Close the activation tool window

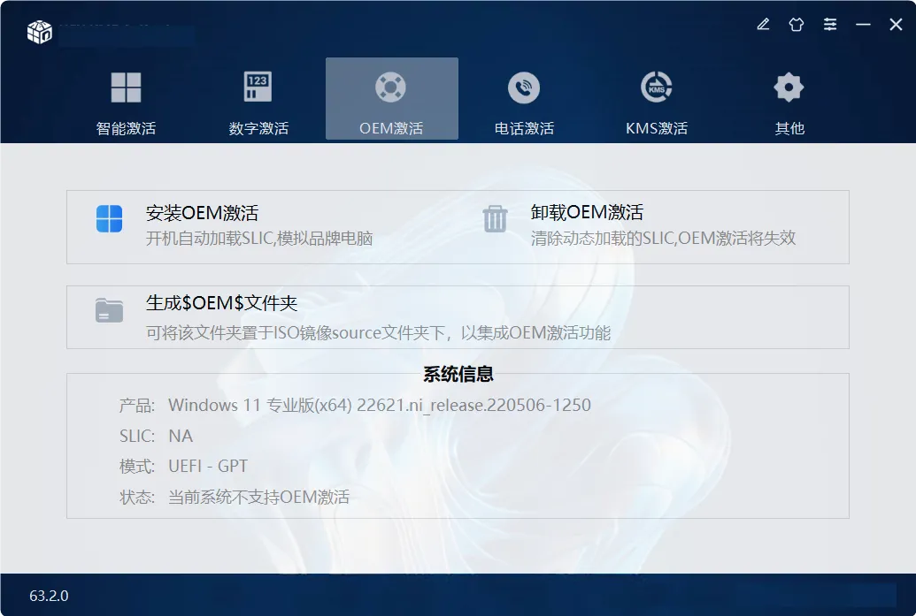pyautogui.click(x=896, y=25)
